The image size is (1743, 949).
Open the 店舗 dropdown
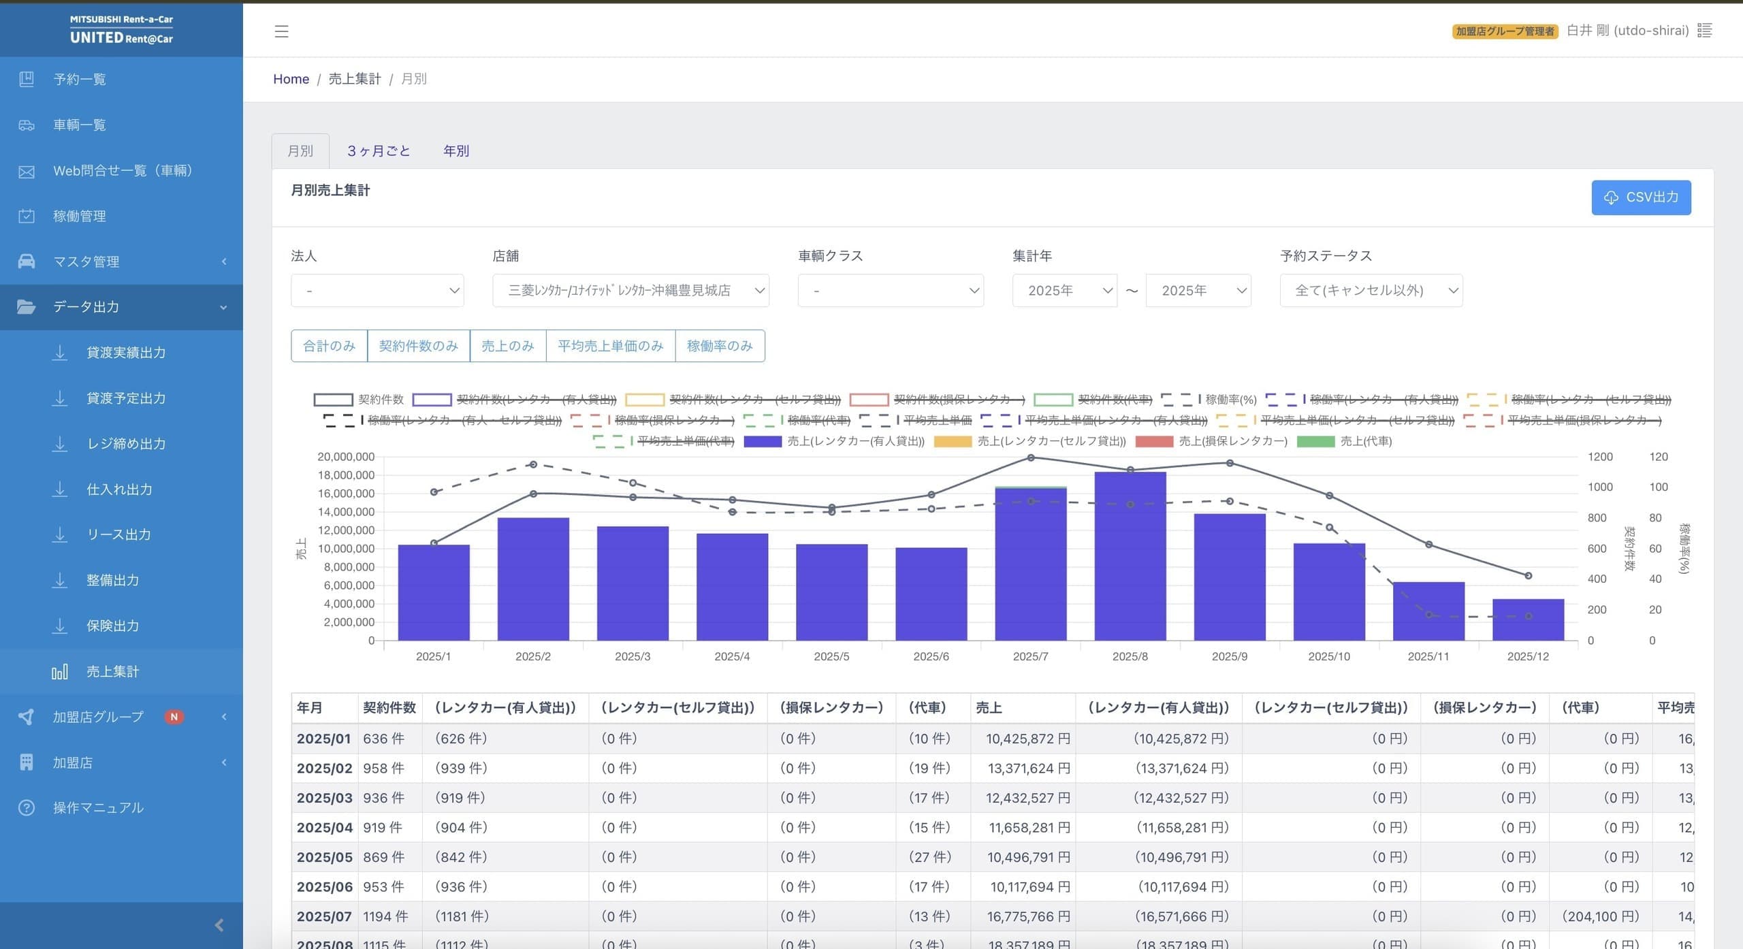coord(630,291)
